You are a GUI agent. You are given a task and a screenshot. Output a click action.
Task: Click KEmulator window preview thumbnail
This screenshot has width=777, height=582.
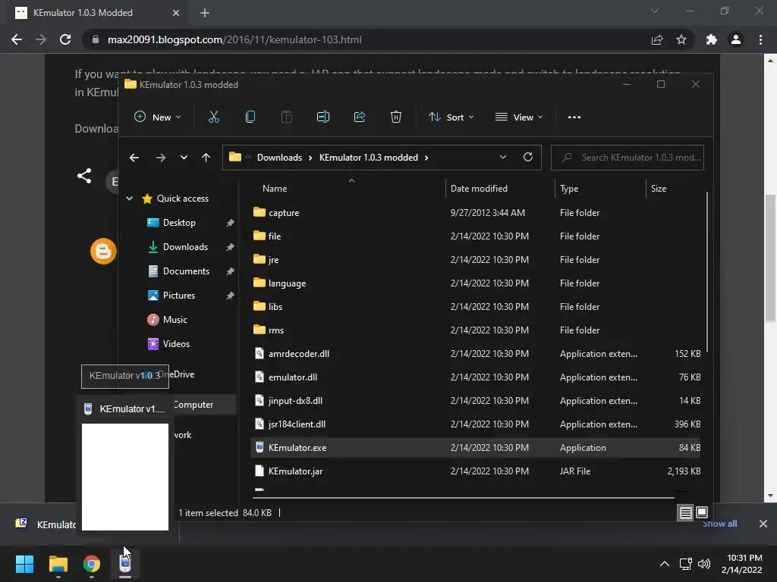pyautogui.click(x=125, y=477)
